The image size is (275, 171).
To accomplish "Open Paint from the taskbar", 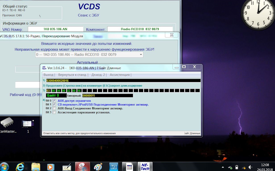I will coord(98,167).
